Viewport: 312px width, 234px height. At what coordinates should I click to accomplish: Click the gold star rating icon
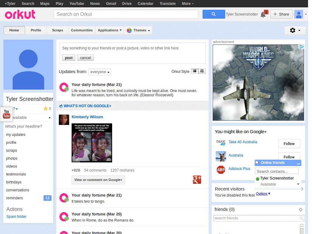pos(46,108)
